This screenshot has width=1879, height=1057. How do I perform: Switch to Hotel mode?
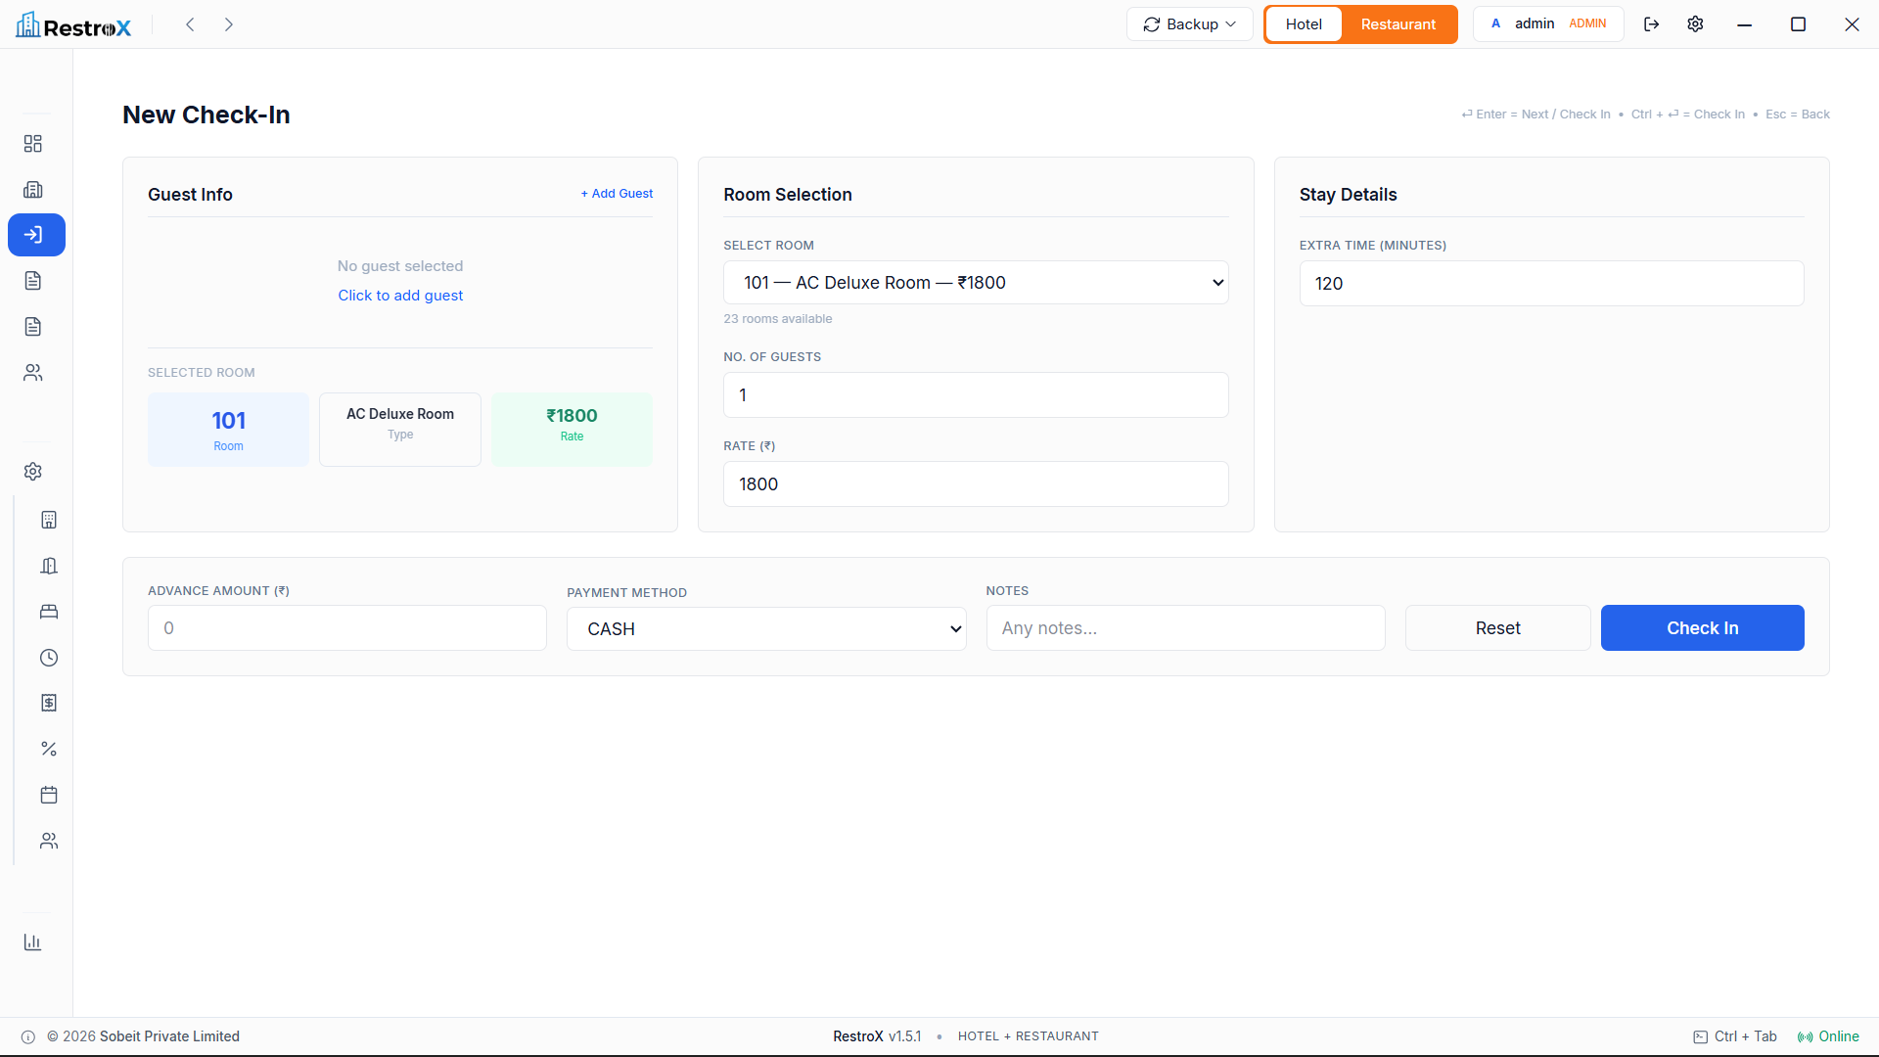point(1304,24)
